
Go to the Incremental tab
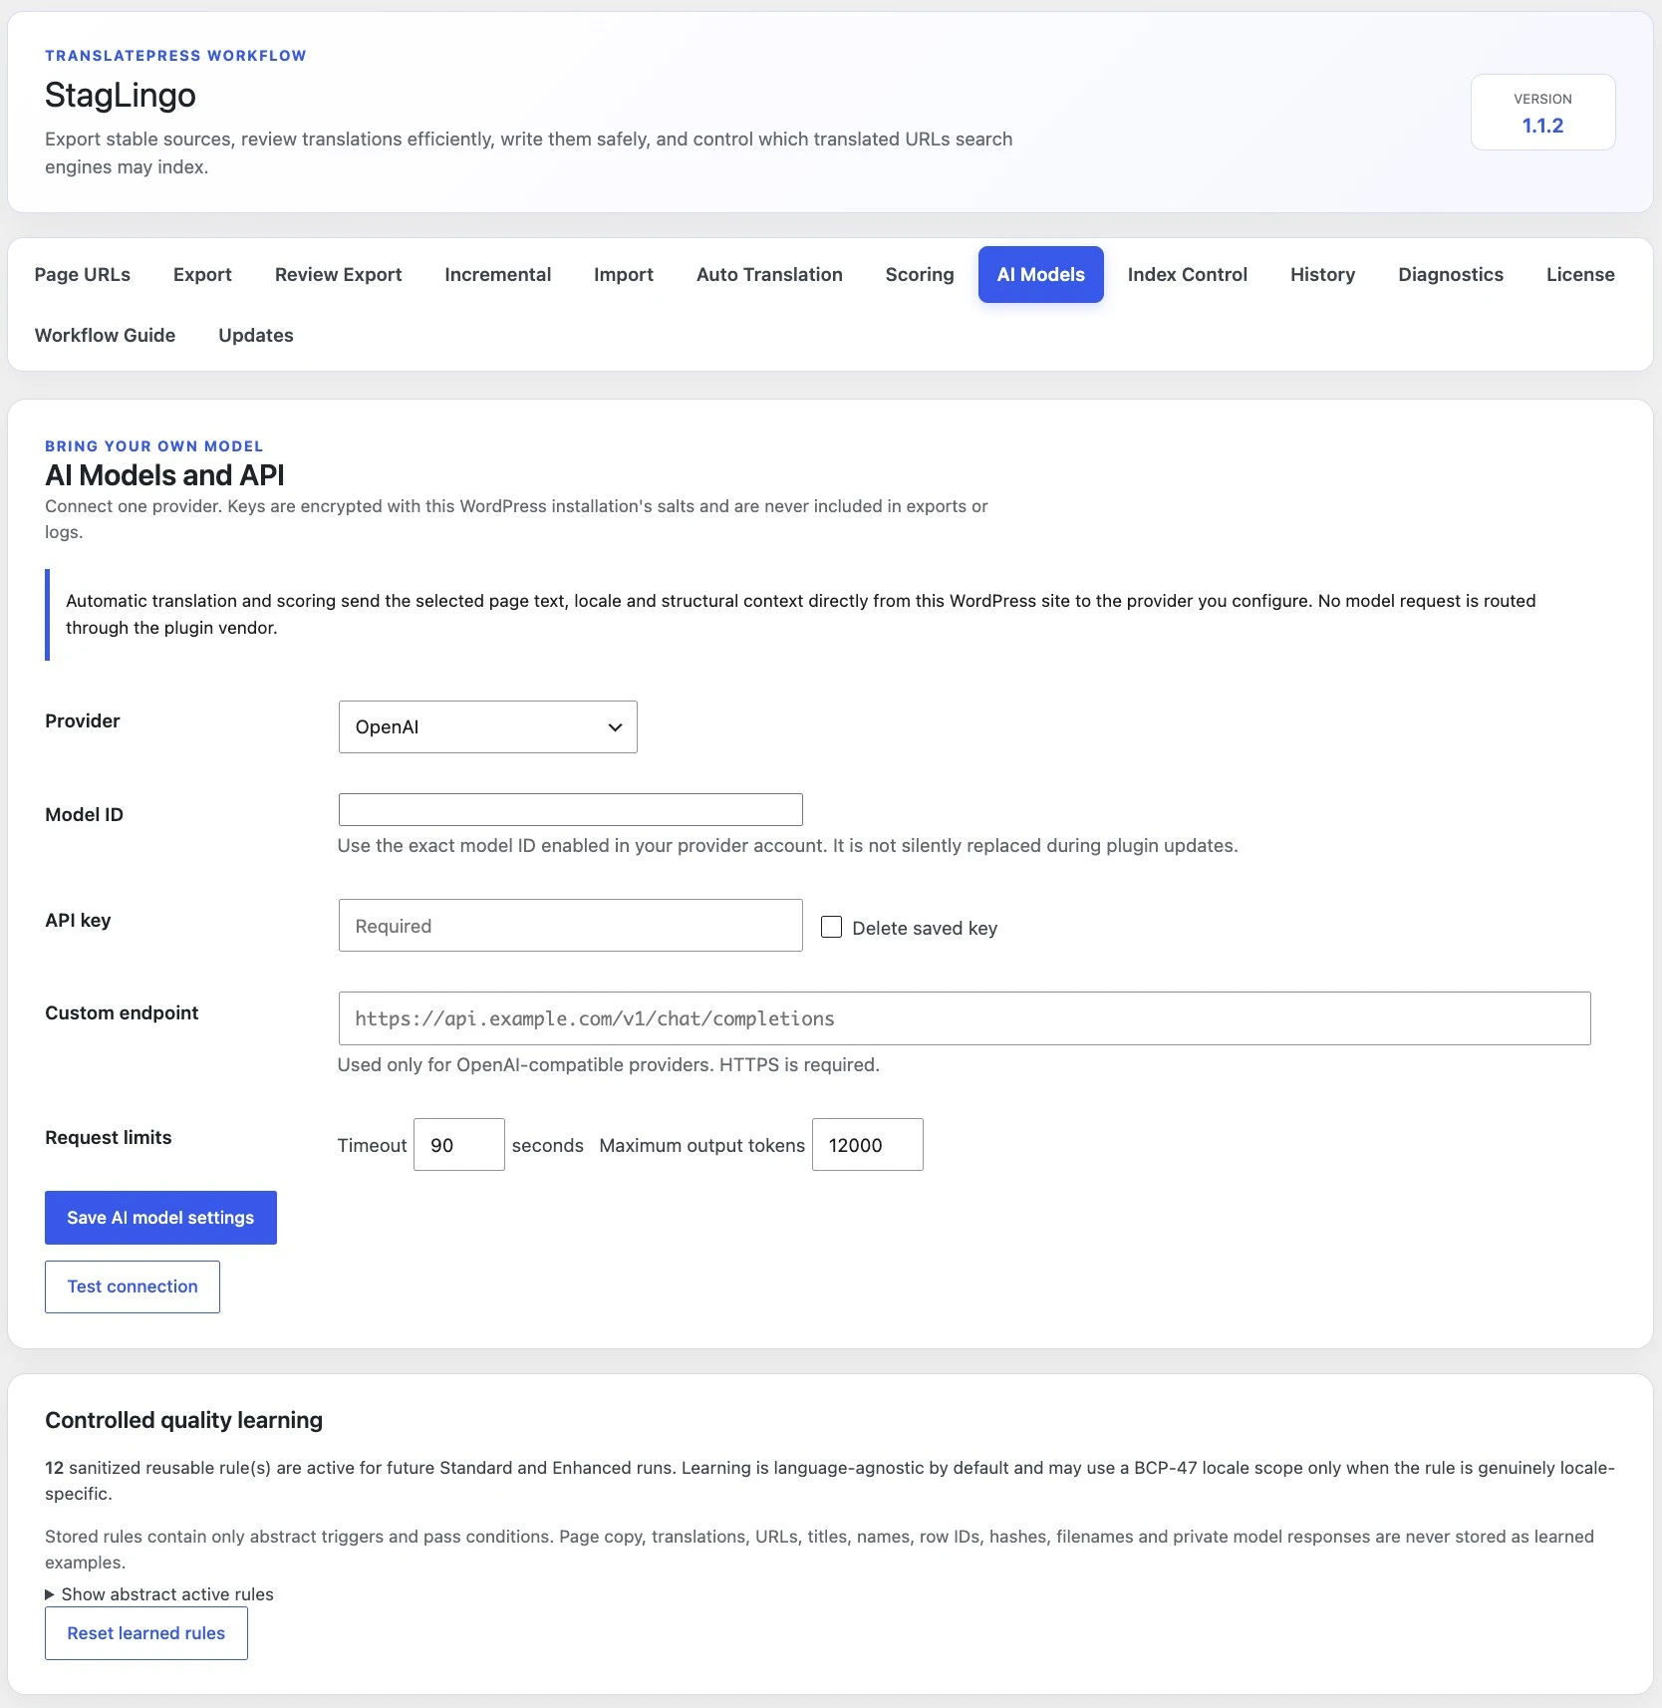click(x=498, y=274)
